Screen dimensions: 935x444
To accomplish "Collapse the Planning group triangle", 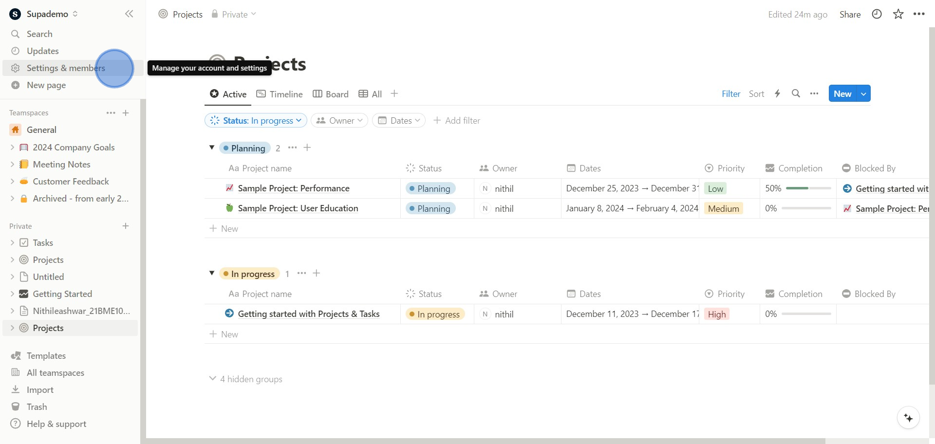I will [212, 148].
